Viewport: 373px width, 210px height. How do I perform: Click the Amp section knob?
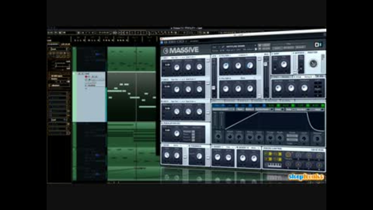[284, 64]
